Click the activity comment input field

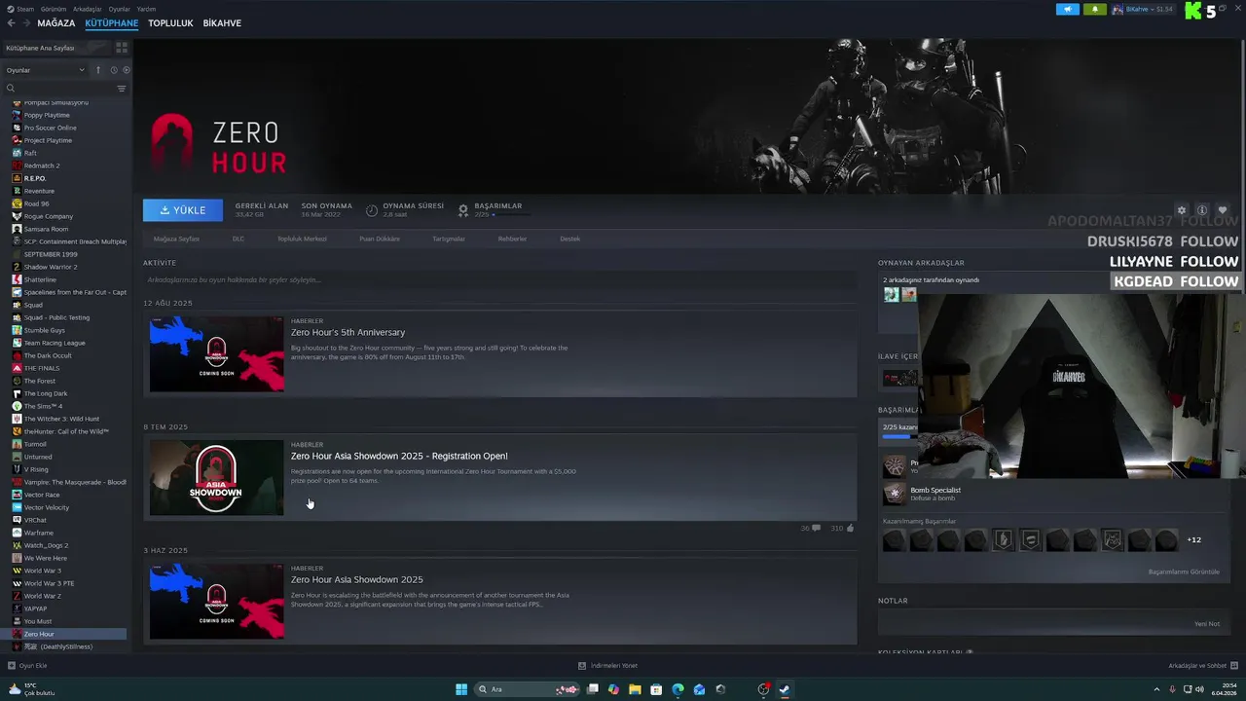click(x=499, y=279)
